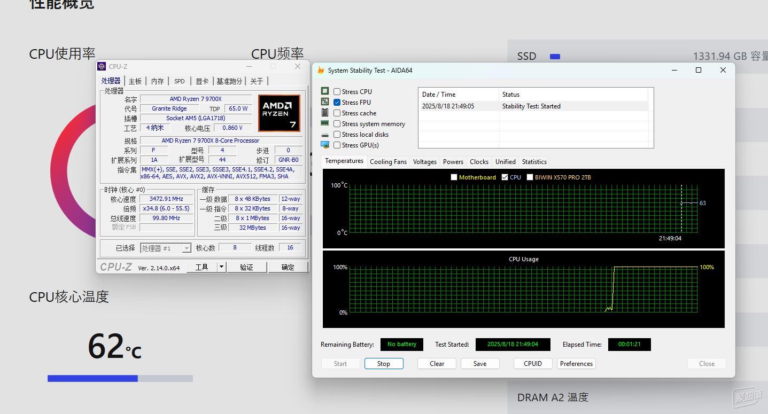768x414 pixels.
Task: Click the memory module icon beside Stress system memory
Action: (x=325, y=123)
